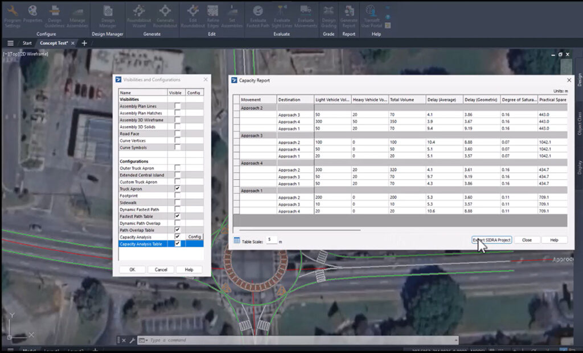Toggle the Assembly Plan Lines checkbox

(178, 106)
